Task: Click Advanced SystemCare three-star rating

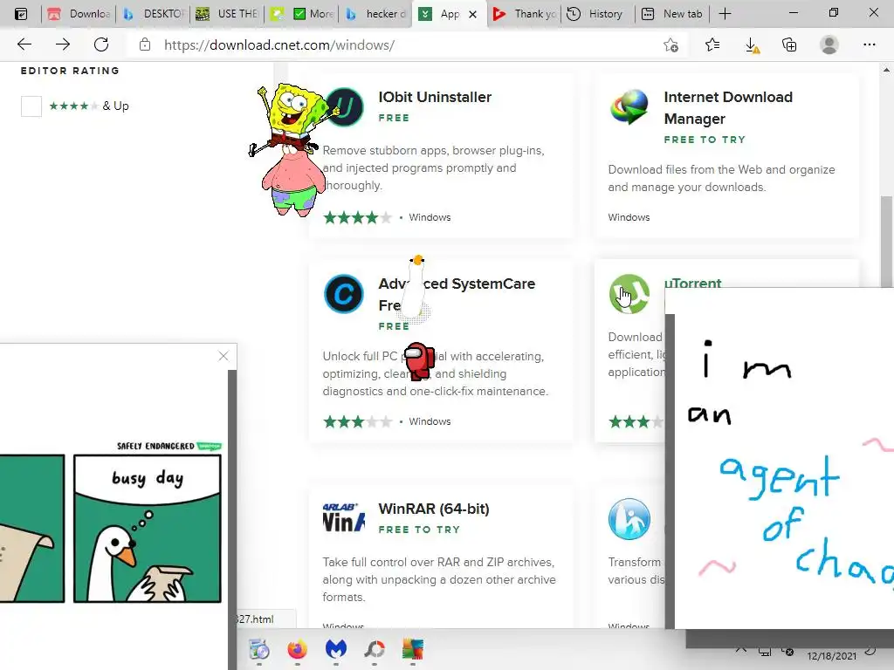Action: click(x=357, y=421)
